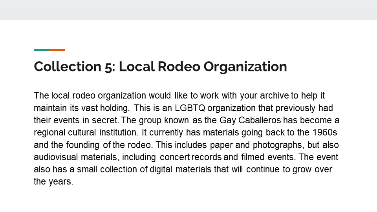Viewport: 377px width, 212px height.
Task: Click the slide title "Collection 5: Local Rodeo Organization"
Action: (160, 67)
